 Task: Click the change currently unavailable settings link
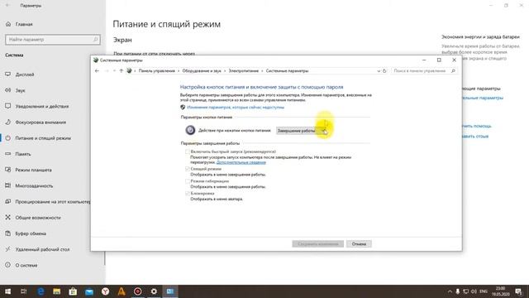point(236,107)
